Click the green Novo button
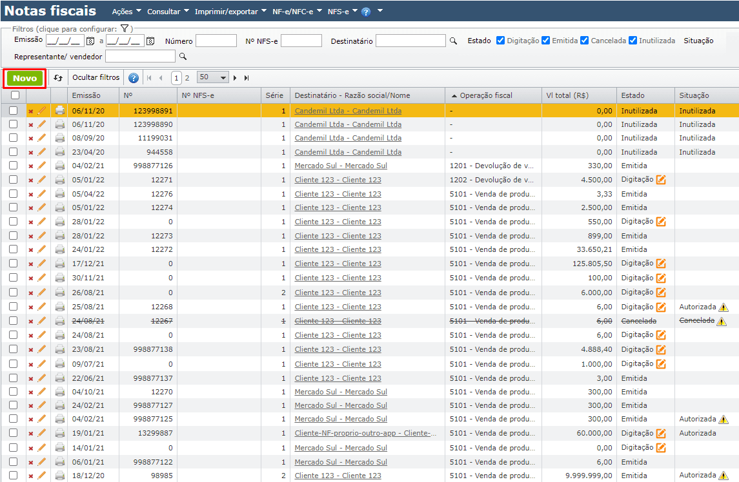This screenshot has width=739, height=482. (25, 78)
